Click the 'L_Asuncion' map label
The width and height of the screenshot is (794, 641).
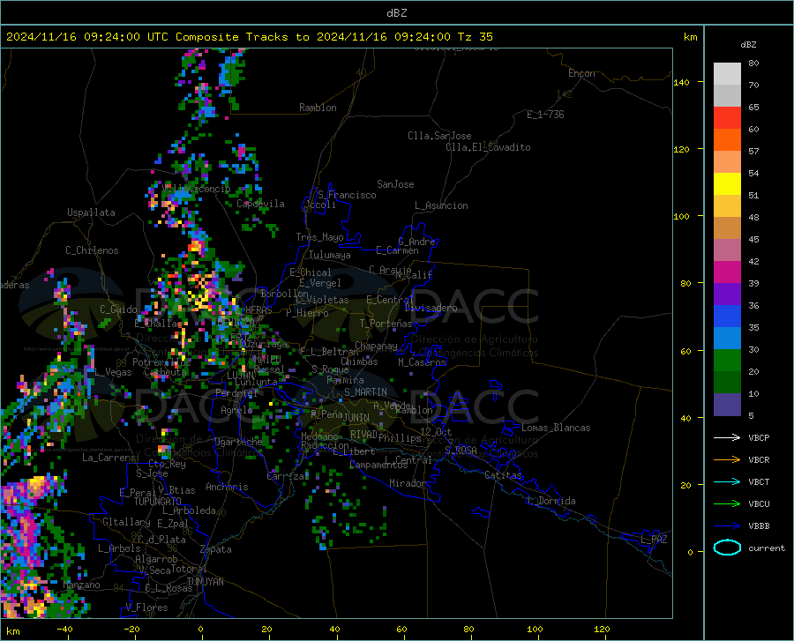click(441, 205)
